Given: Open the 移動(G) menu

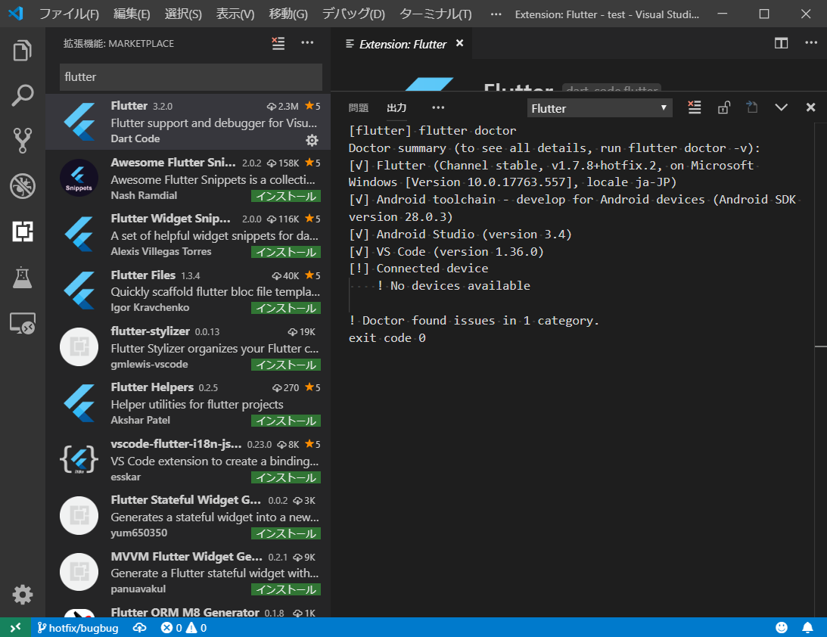Looking at the screenshot, I should [288, 14].
